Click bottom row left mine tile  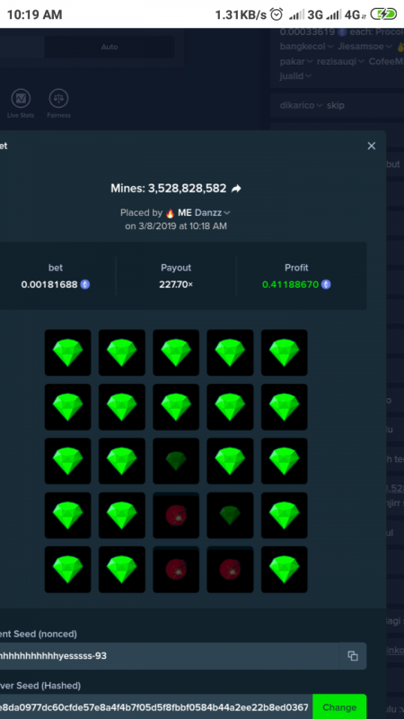coord(176,570)
